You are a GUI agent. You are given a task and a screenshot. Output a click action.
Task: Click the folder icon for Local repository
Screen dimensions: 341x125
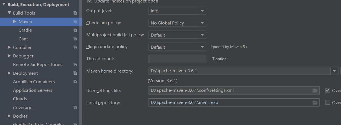click(x=315, y=102)
